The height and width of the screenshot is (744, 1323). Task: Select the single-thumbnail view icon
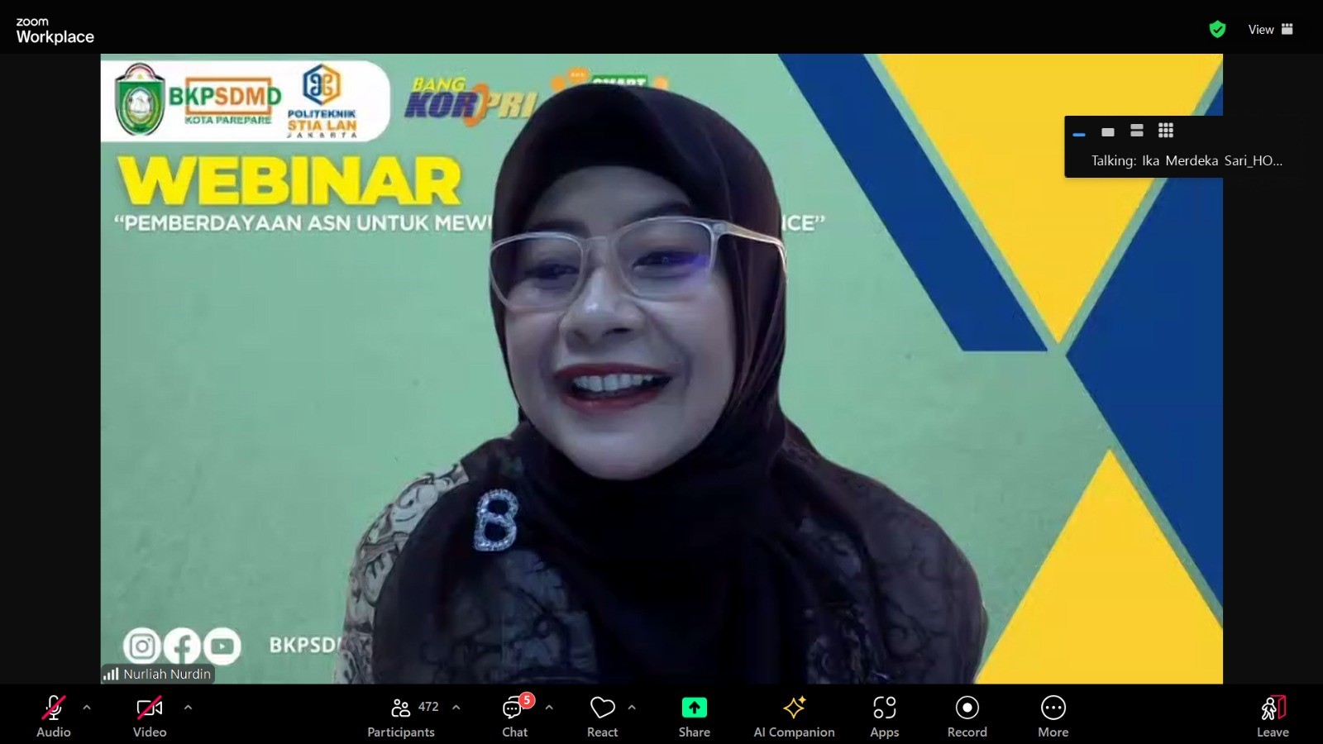1108,131
